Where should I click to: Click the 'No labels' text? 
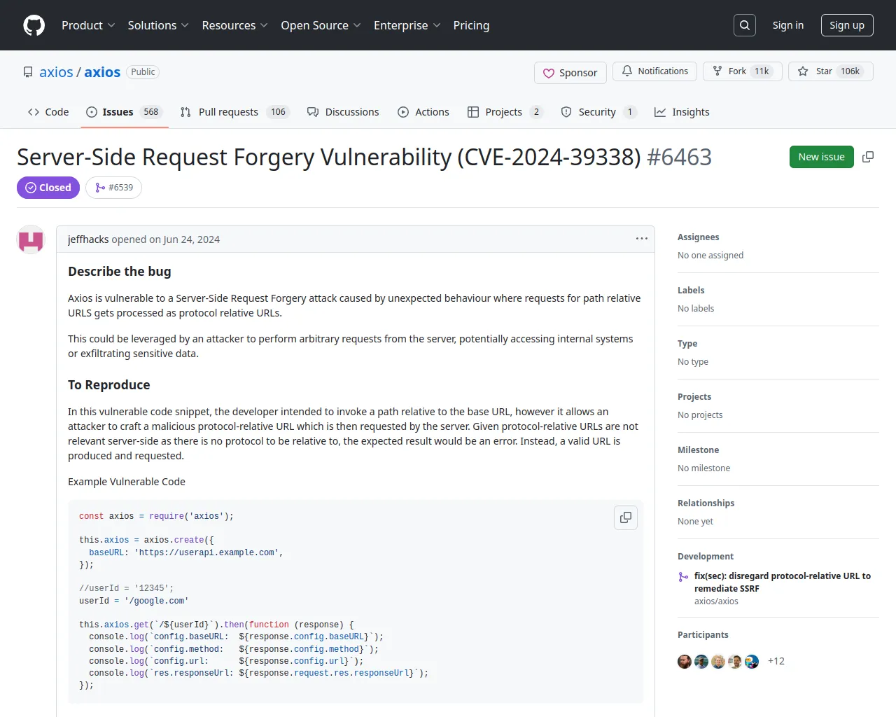pyautogui.click(x=696, y=309)
